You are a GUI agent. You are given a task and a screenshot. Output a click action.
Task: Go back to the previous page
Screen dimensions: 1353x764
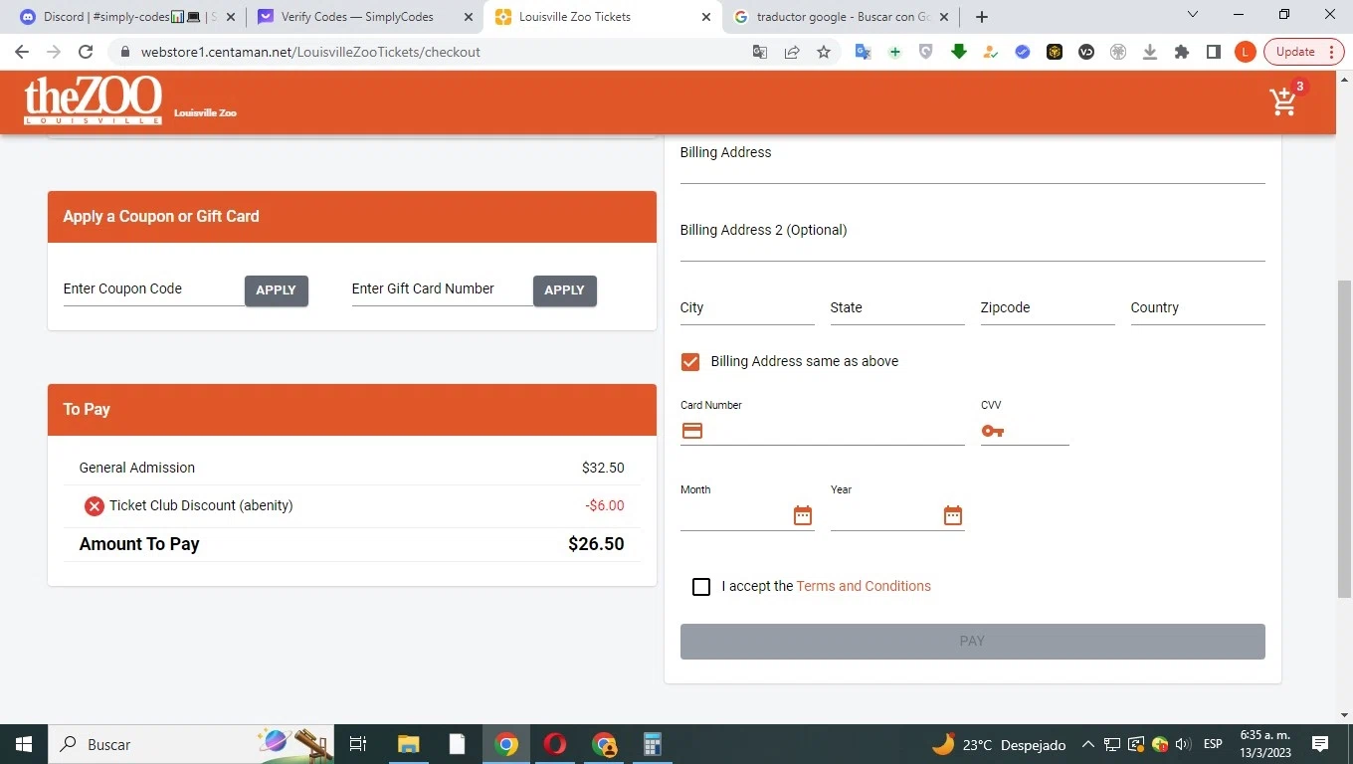(22, 52)
